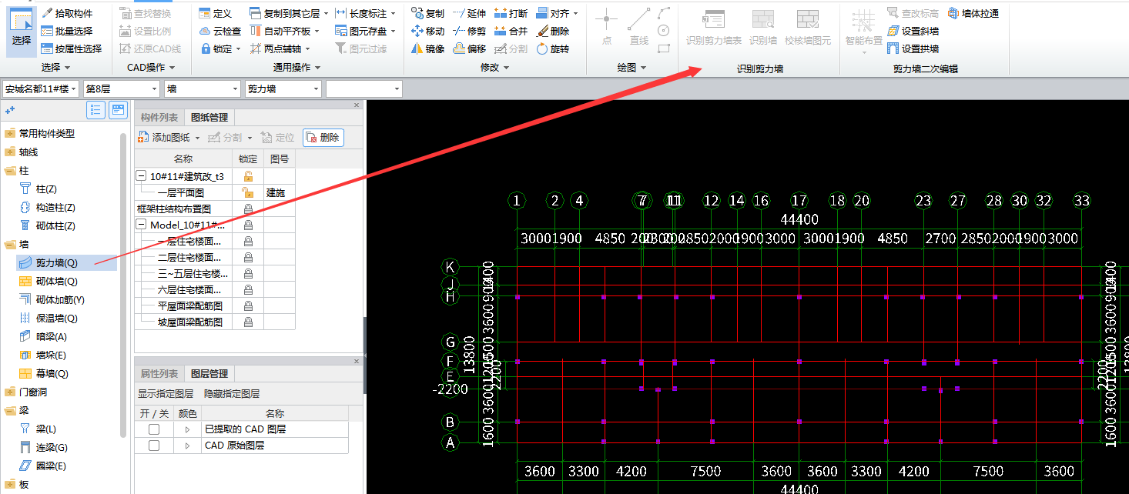Collapse the Model_10#11# tree node
Screen dimensions: 1129x494
click(142, 225)
